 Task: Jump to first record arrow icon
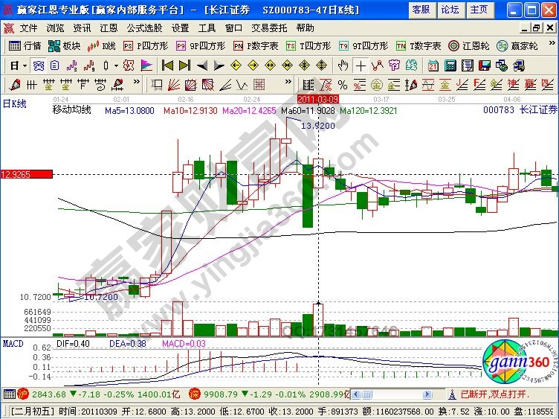click(x=168, y=65)
